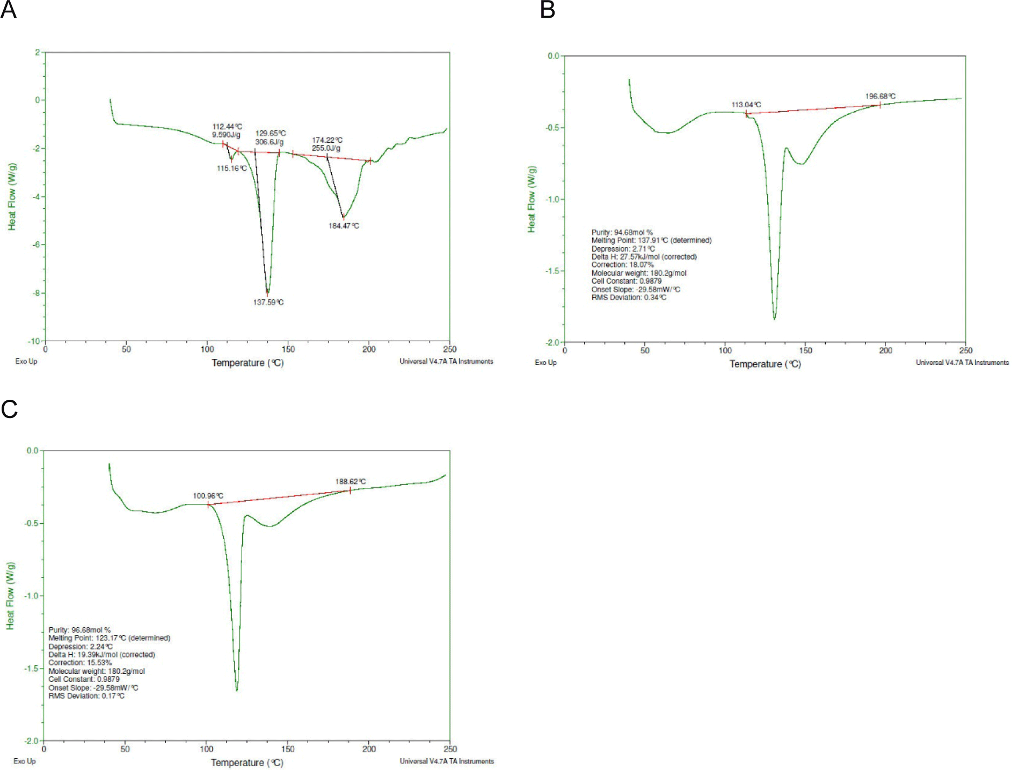The height and width of the screenshot is (770, 1012).
Task: Click the 184.47°C peak label
Action: click(344, 226)
